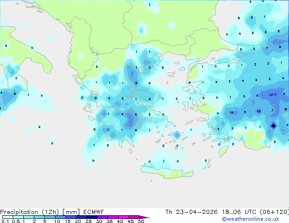This screenshot has width=289, height=223.
Task: Select the 20–25 mm legend color swatch
Action: click(x=82, y=217)
